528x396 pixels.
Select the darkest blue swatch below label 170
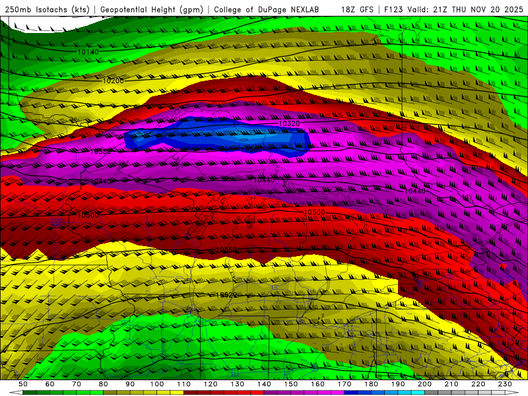351,393
